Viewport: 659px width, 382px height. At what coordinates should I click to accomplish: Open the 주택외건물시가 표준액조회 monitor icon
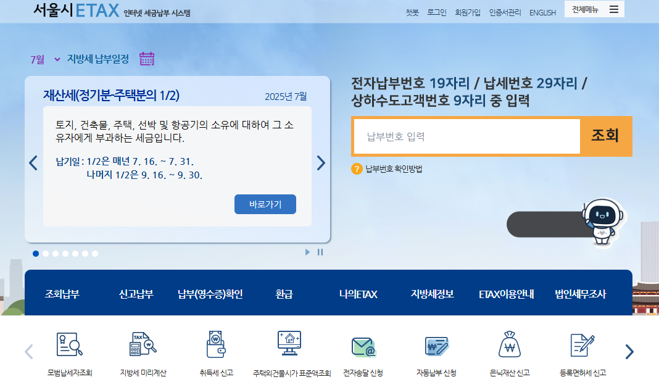289,343
